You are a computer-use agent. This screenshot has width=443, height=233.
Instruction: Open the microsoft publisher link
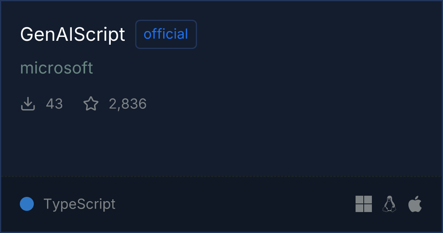pos(57,68)
